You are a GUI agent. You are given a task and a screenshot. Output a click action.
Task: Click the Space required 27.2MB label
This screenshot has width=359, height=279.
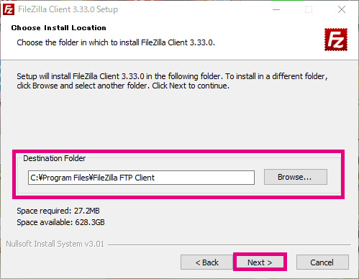point(58,211)
